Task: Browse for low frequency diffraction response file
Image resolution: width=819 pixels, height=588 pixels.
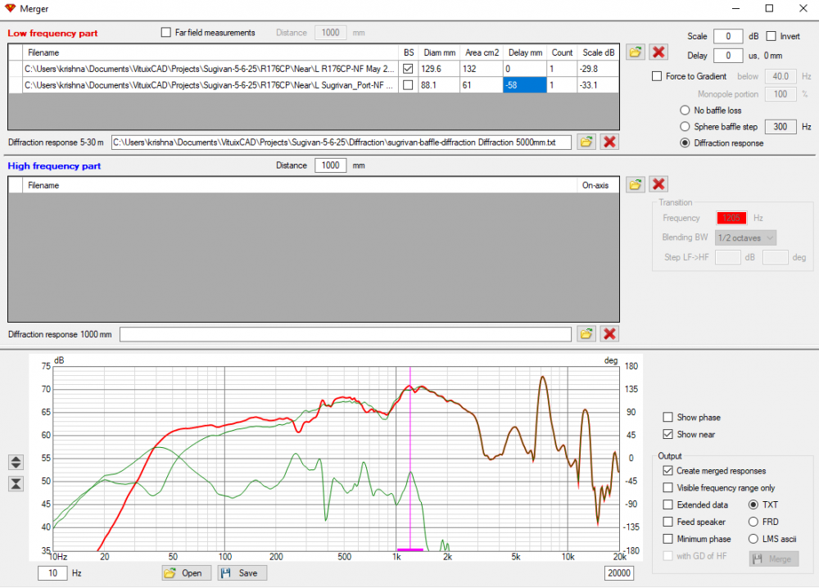Action: pos(586,142)
